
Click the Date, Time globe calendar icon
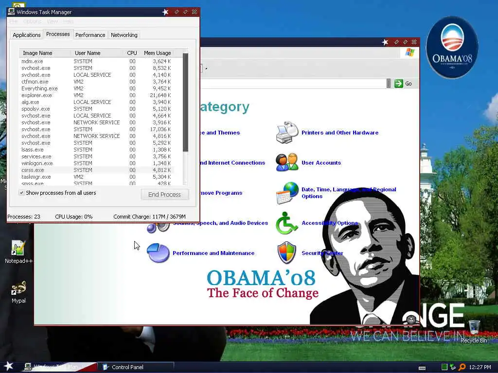coord(287,193)
